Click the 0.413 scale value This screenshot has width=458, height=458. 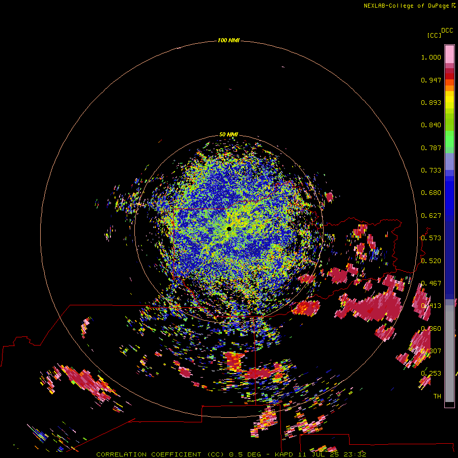coord(431,306)
